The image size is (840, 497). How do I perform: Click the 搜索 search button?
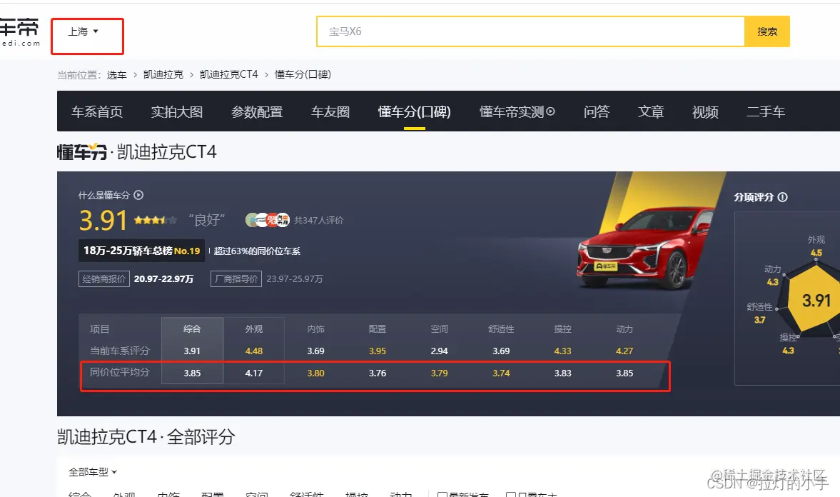tap(766, 31)
